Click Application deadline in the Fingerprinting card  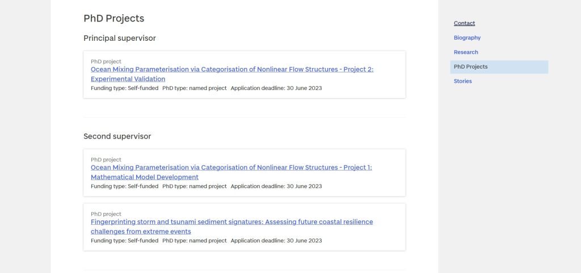(276, 241)
